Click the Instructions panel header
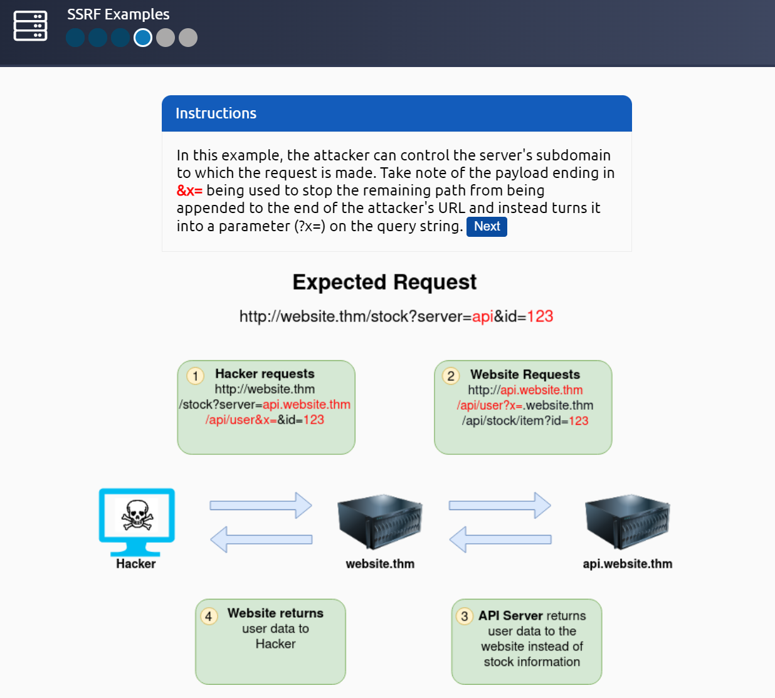Image resolution: width=775 pixels, height=698 pixels. (x=396, y=113)
